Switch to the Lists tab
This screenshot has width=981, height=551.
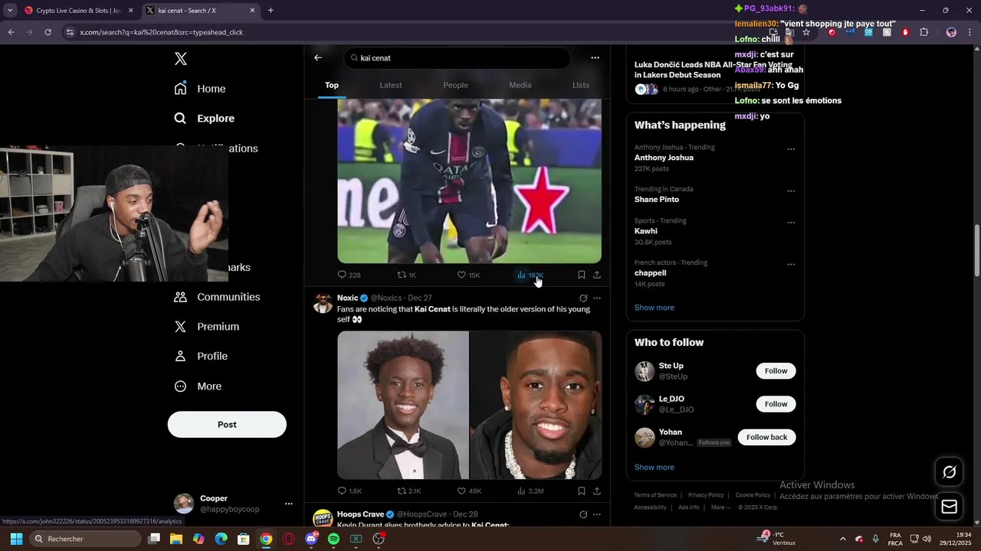pos(581,85)
